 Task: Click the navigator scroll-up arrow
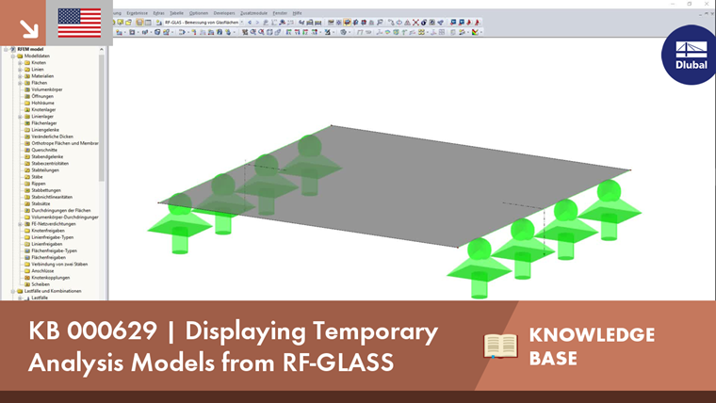click(x=102, y=49)
